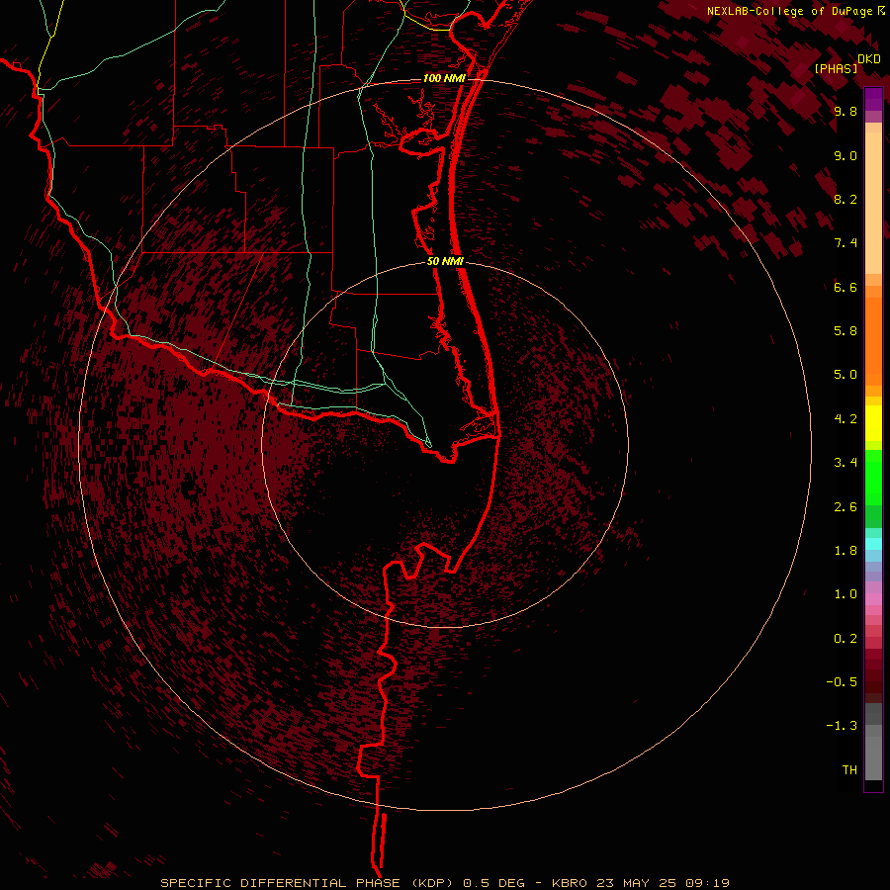Image resolution: width=890 pixels, height=890 pixels.
Task: Click the 1.0 scale value
Action: click(x=845, y=594)
